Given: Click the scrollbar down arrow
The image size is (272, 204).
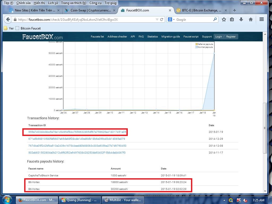Looking at the screenshot, I should tap(265, 191).
